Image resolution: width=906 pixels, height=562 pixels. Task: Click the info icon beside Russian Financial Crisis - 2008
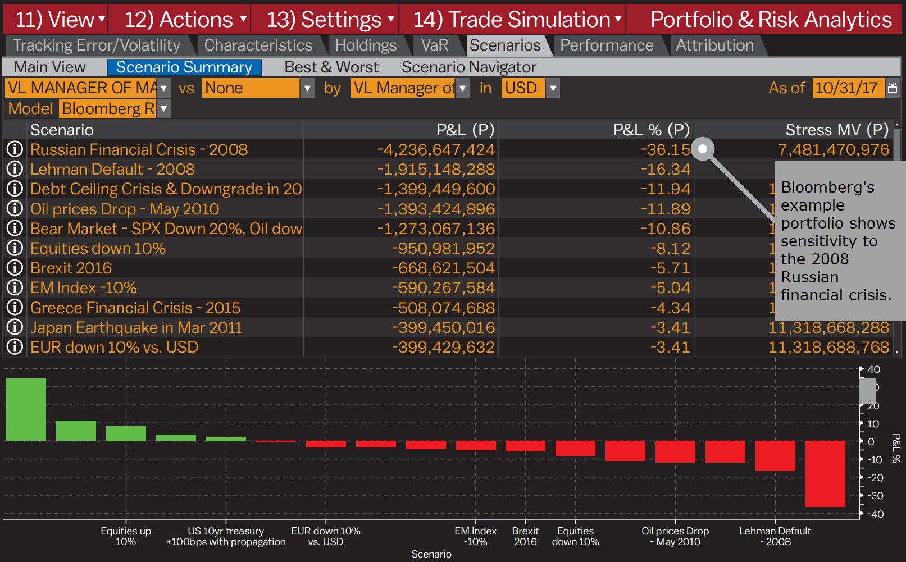(14, 149)
